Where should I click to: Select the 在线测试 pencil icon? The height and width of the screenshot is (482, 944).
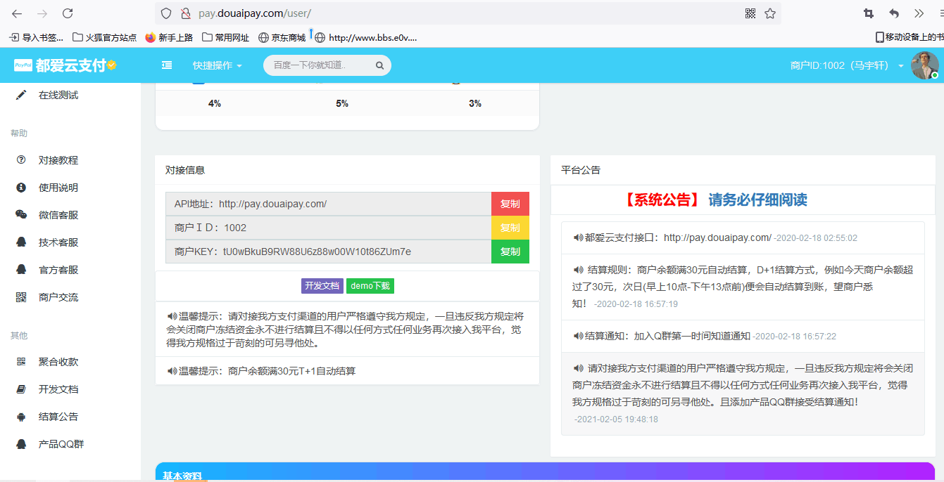point(19,95)
